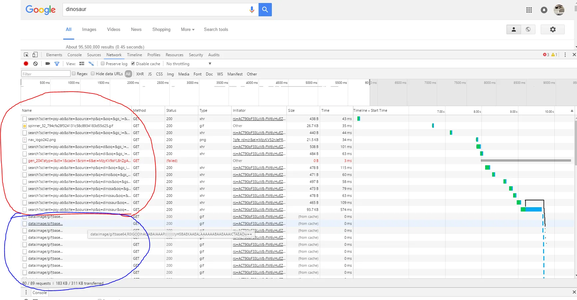577x300 pixels.
Task: Open the Security tab
Action: [196, 55]
